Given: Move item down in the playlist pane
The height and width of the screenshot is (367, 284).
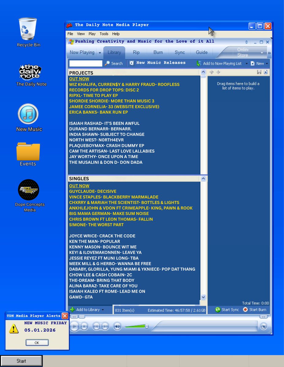Looking at the screenshot, I should 218,72.
